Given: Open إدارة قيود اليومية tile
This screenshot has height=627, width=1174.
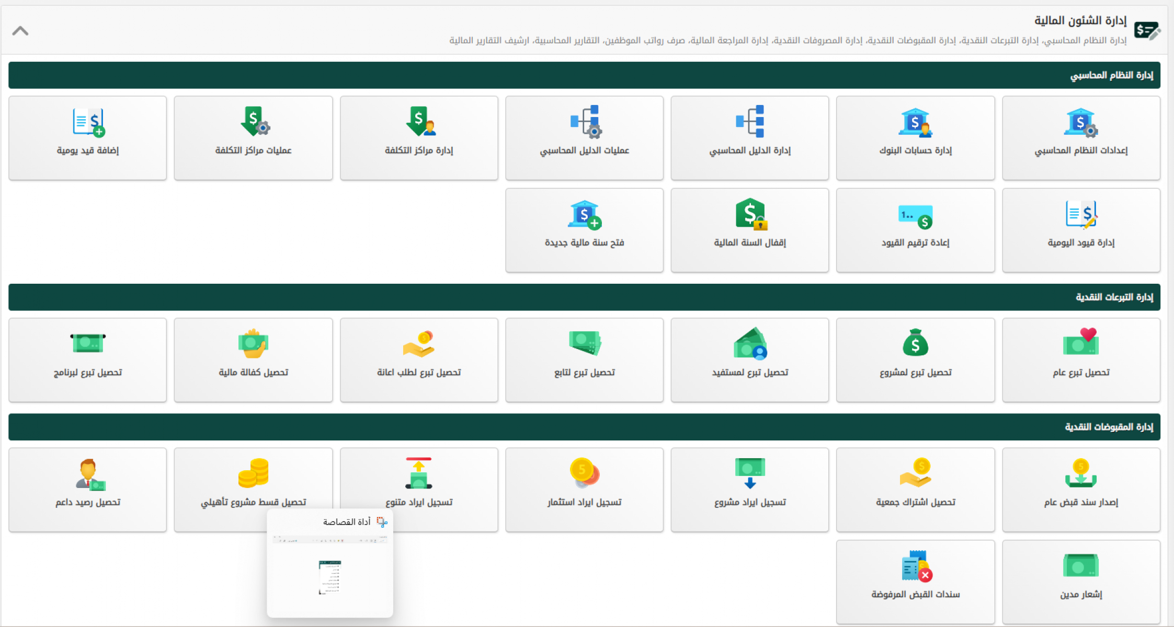Looking at the screenshot, I should click(x=1081, y=230).
